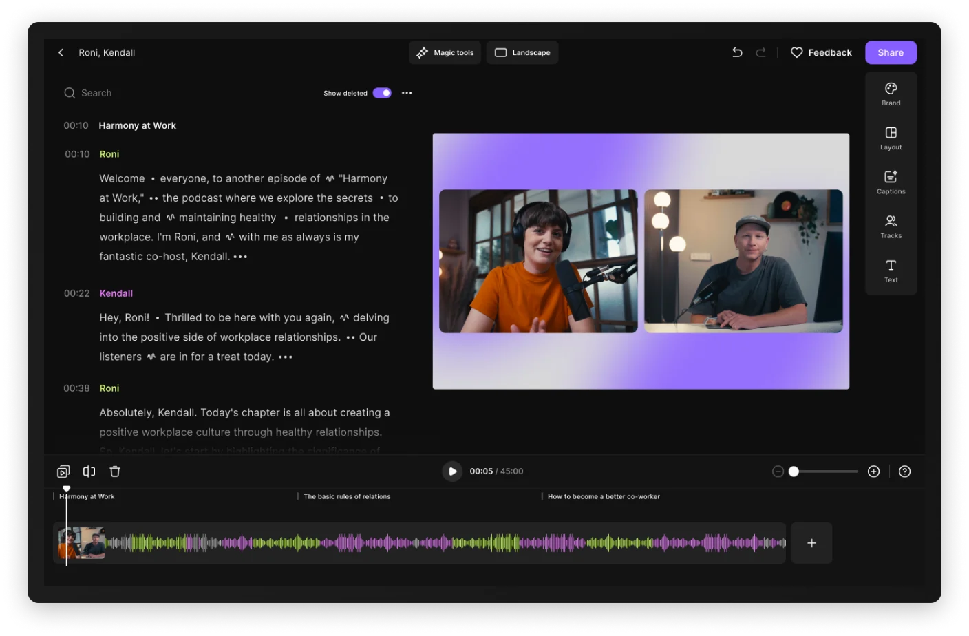Click the undo arrow
The height and width of the screenshot is (636, 969).
point(737,52)
